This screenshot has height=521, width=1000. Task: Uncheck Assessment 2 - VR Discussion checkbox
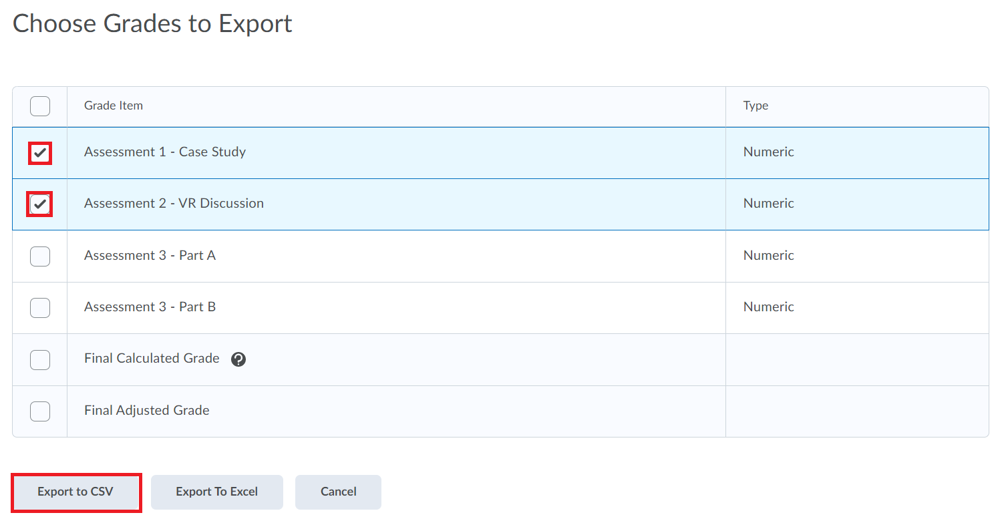coord(40,204)
